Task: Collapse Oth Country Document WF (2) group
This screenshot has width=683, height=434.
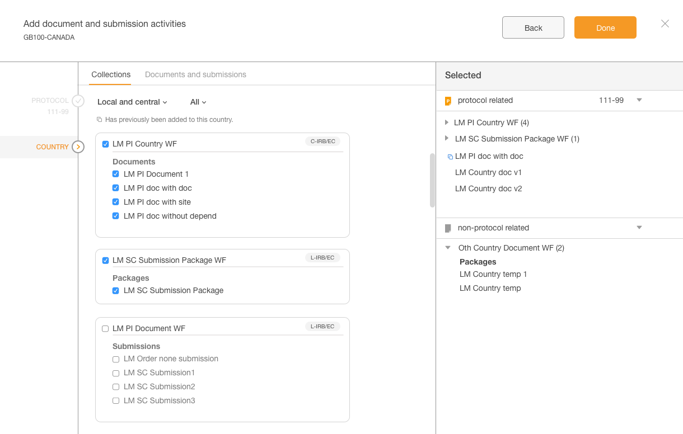Action: [448, 248]
